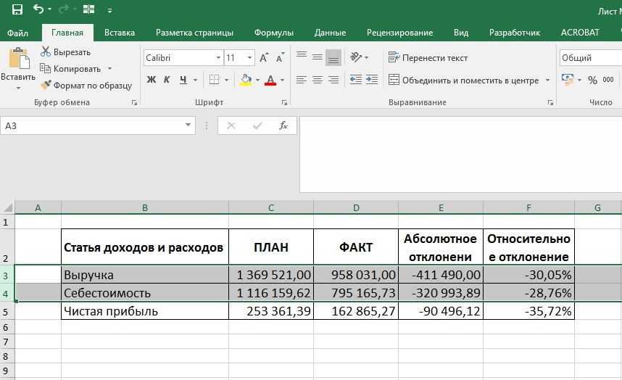Switch to the Вставка tab
622x380 pixels.
click(120, 33)
